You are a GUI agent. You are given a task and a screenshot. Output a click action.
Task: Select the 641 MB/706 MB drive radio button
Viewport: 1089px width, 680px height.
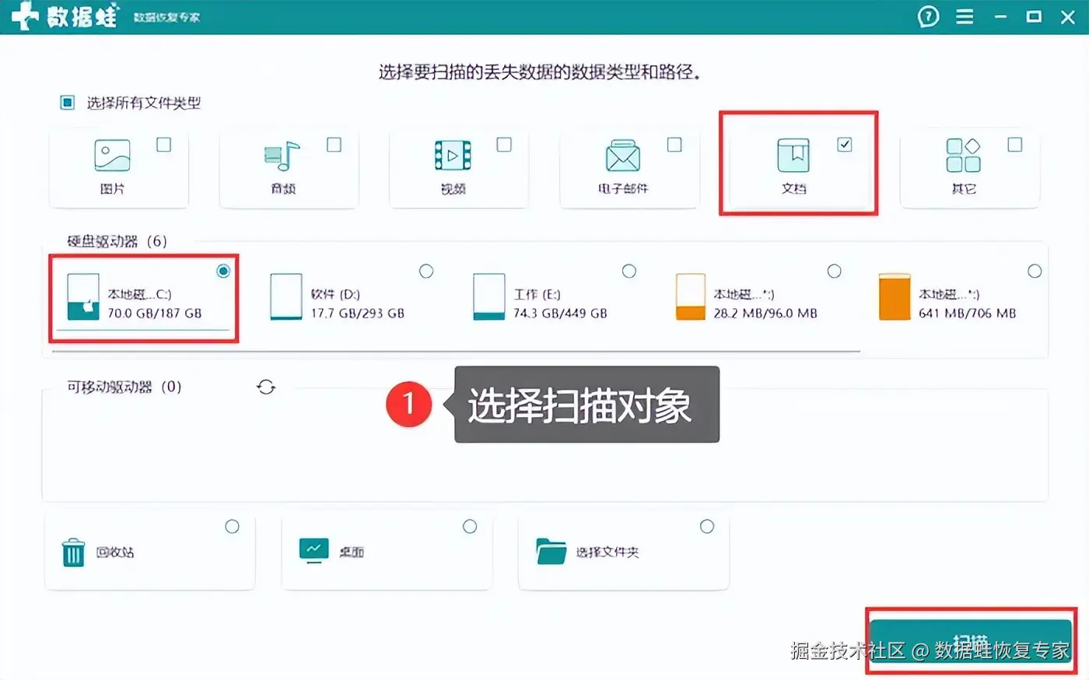click(1035, 271)
